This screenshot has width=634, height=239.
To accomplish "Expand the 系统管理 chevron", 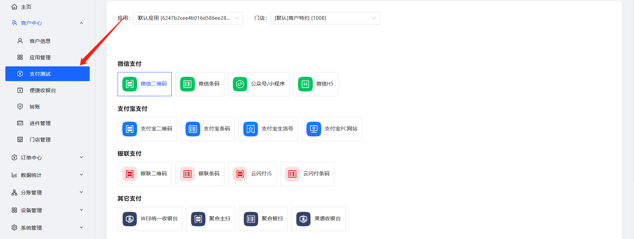I will tap(81, 227).
